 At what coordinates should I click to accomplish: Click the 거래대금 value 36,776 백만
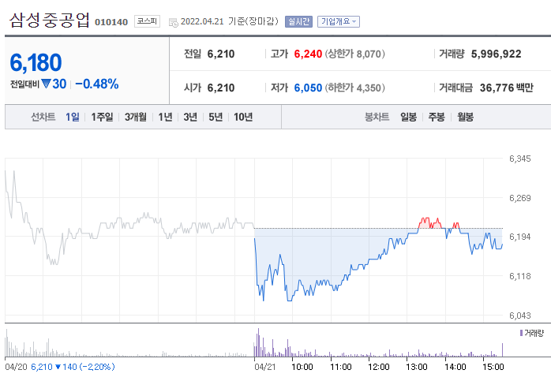coord(506,88)
